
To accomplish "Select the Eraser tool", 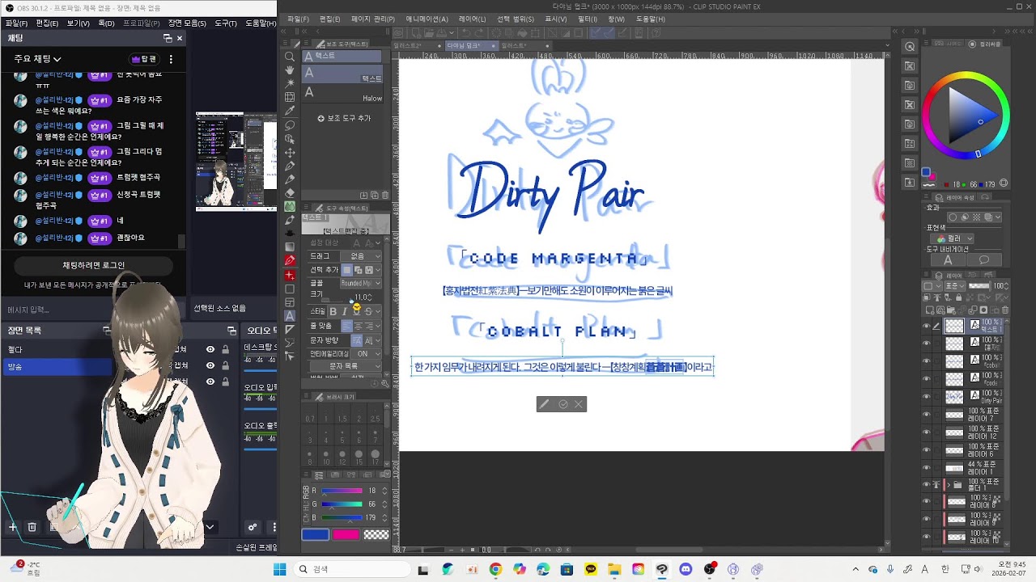I will tap(290, 193).
